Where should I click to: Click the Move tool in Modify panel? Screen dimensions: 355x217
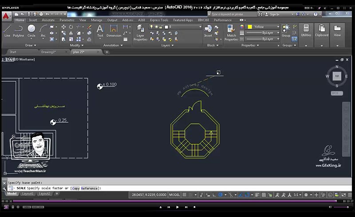(63, 27)
